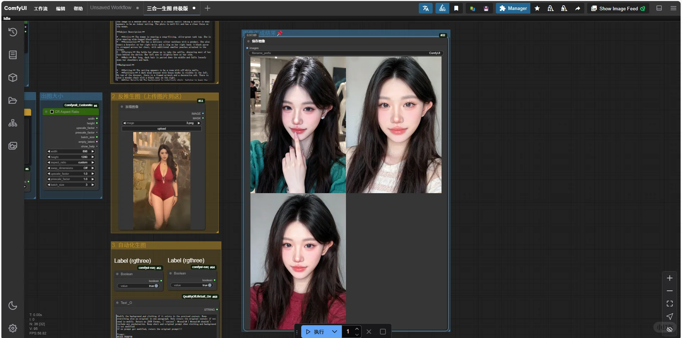
Task: Click the share arrow icon
Action: tap(578, 8)
